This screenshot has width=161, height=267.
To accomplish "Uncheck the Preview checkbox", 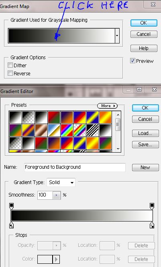I will coord(132,61).
